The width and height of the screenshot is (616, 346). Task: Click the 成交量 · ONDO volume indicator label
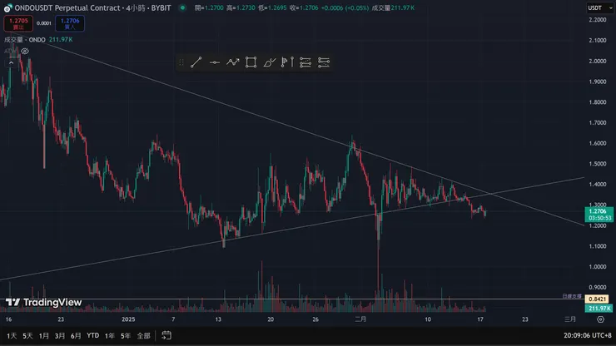click(x=25, y=40)
